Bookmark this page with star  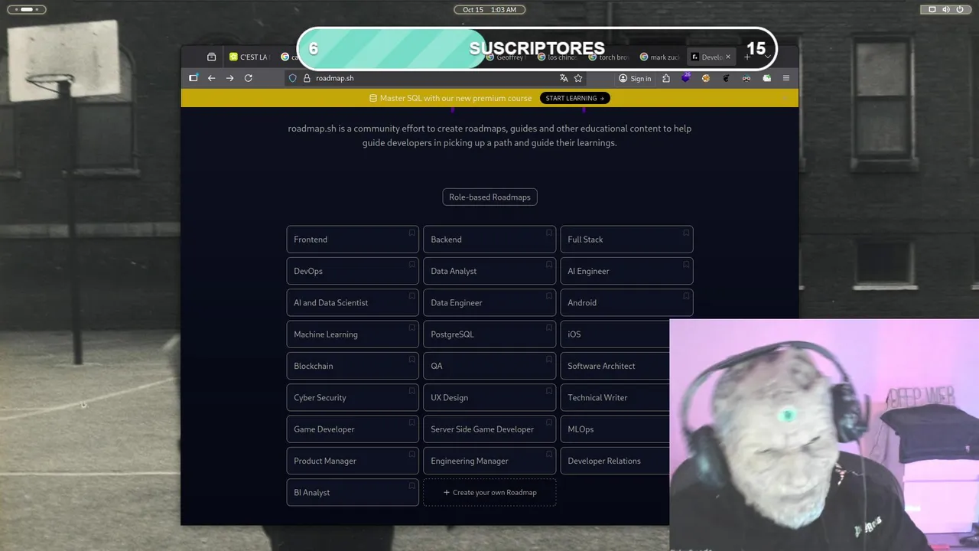click(x=578, y=78)
